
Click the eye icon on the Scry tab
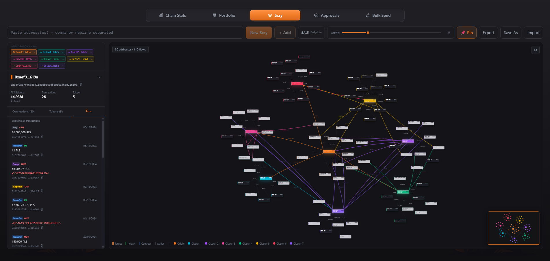tap(270, 15)
